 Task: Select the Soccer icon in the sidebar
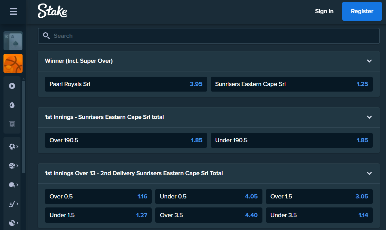click(12, 146)
